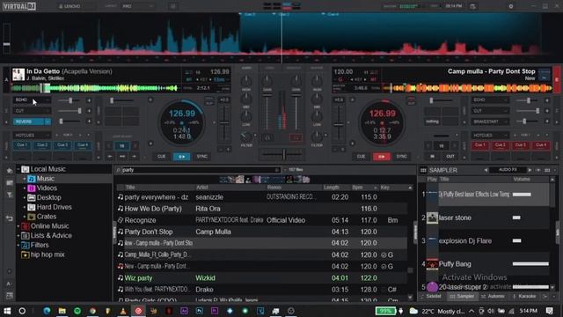Play deck A with the blue play button

(x=182, y=157)
